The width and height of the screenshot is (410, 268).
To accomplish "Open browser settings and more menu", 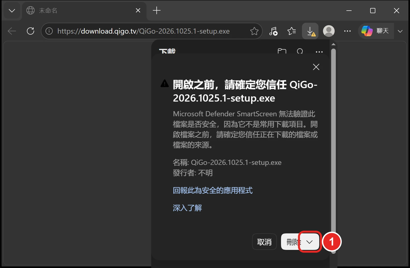I will 347,31.
